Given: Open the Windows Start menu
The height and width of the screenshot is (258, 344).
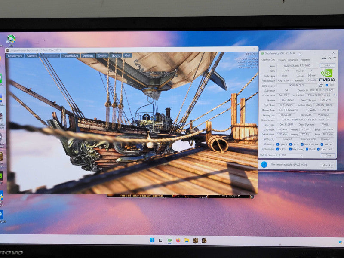Looking at the screenshot, I should (152, 240).
